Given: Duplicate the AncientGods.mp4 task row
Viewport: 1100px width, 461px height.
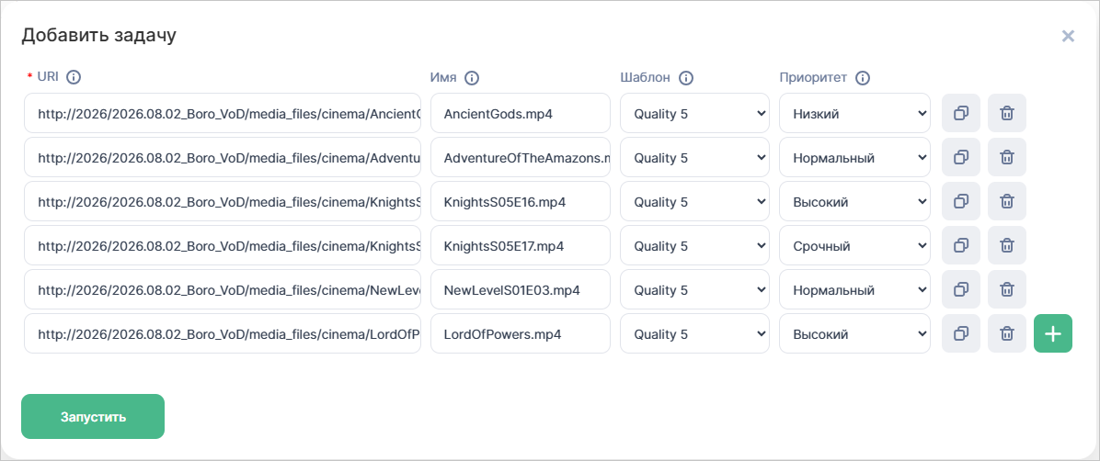Looking at the screenshot, I should coord(961,113).
